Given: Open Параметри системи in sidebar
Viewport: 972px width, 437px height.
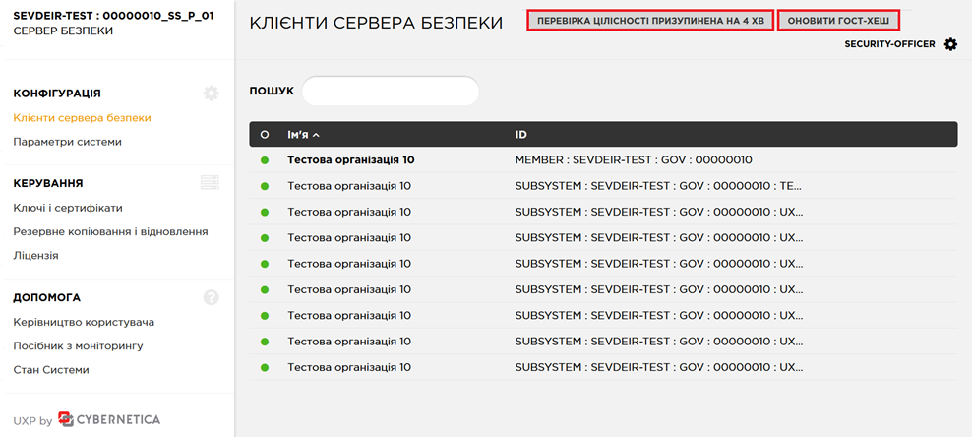Looking at the screenshot, I should [67, 142].
